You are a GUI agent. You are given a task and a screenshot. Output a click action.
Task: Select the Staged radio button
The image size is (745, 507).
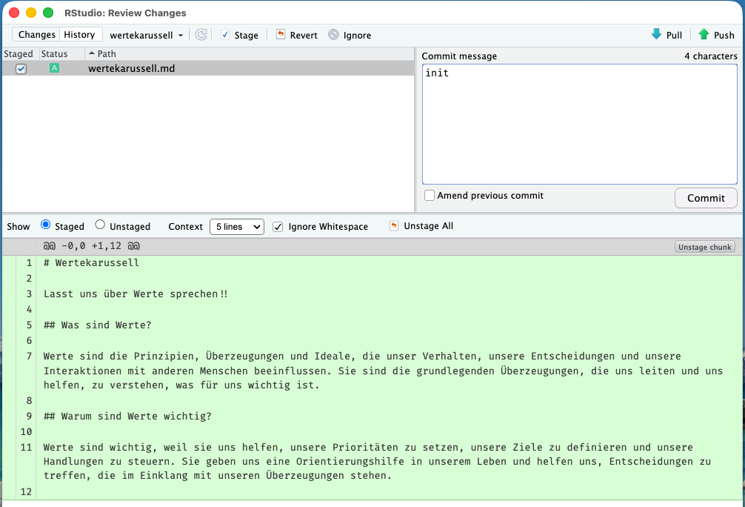coord(46,226)
